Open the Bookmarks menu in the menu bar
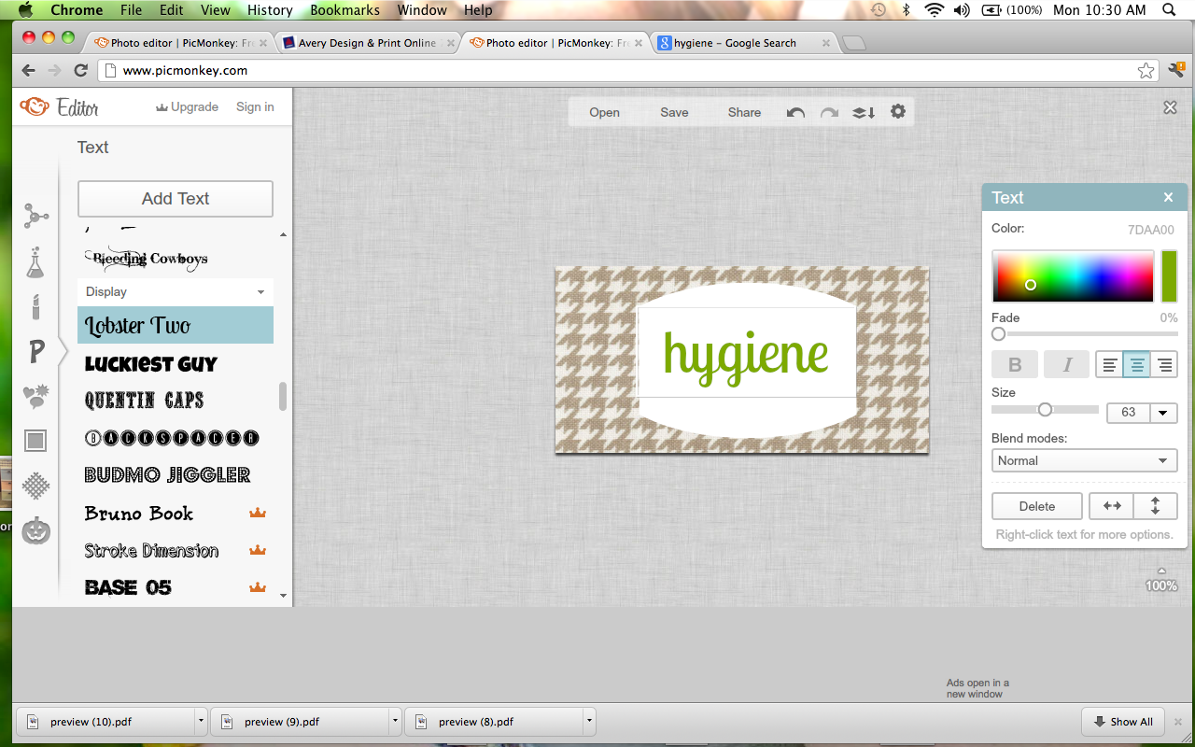This screenshot has height=747, width=1195. coord(344,10)
